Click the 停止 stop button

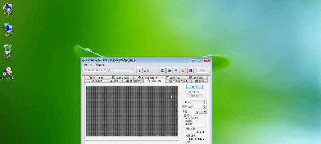195,87
